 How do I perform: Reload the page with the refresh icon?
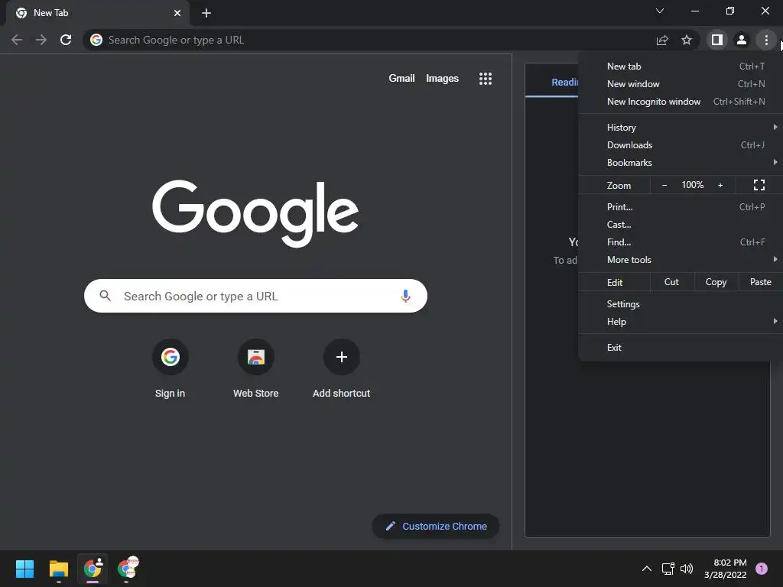tap(66, 40)
